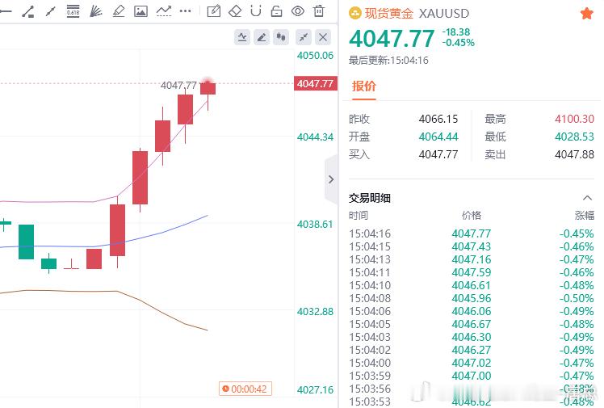Screen dimensions: 604x408
Task: Change chart type via candlestick icon
Action: (x=281, y=37)
